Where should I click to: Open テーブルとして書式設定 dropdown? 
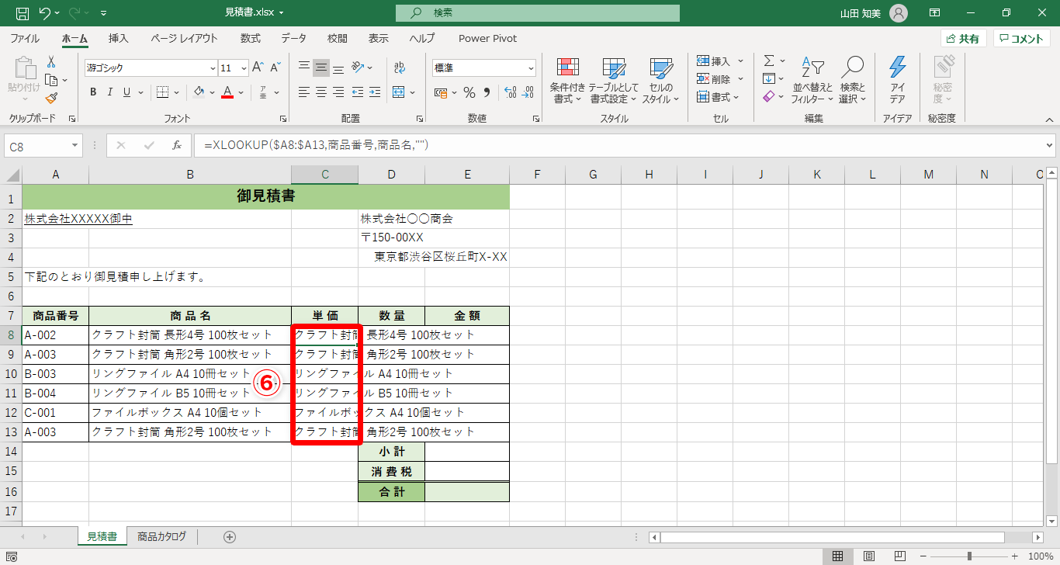pyautogui.click(x=613, y=81)
